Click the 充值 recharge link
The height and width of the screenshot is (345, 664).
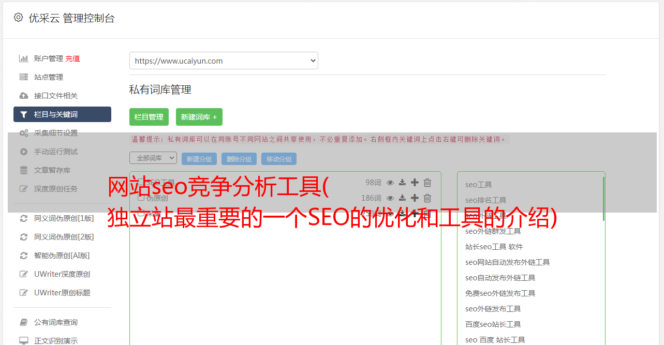pyautogui.click(x=72, y=58)
